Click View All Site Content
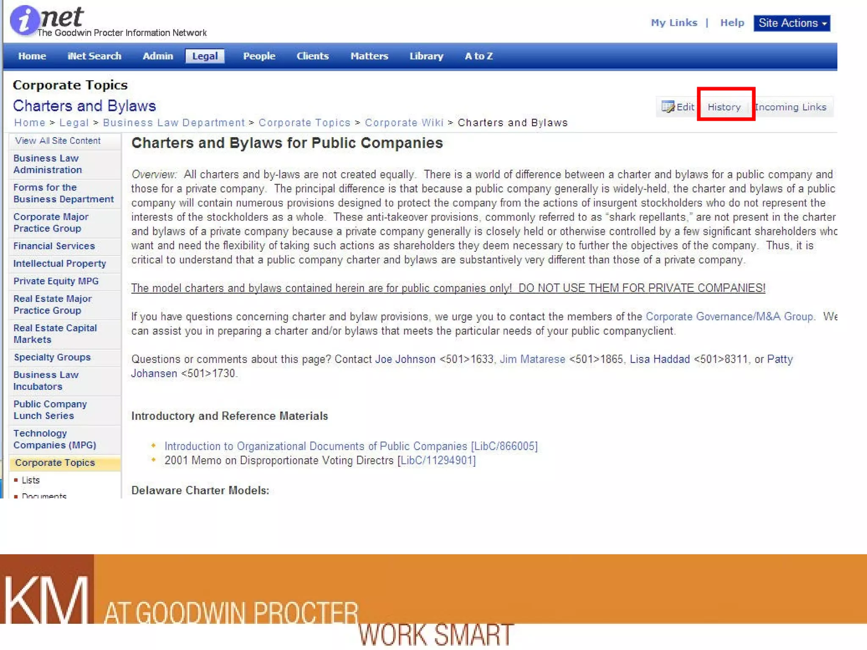The width and height of the screenshot is (867, 650). 58,141
